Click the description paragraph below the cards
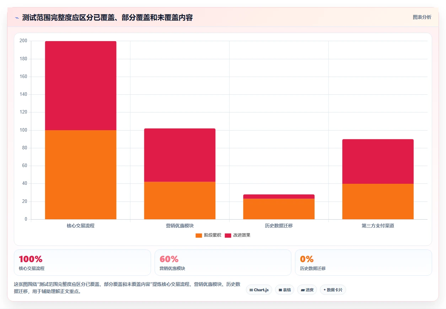 [127, 288]
